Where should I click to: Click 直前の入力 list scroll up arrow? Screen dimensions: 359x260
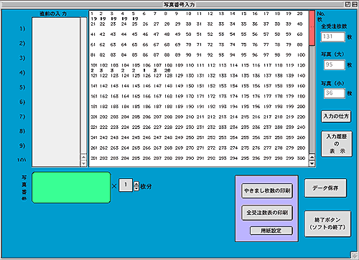(x=83, y=158)
